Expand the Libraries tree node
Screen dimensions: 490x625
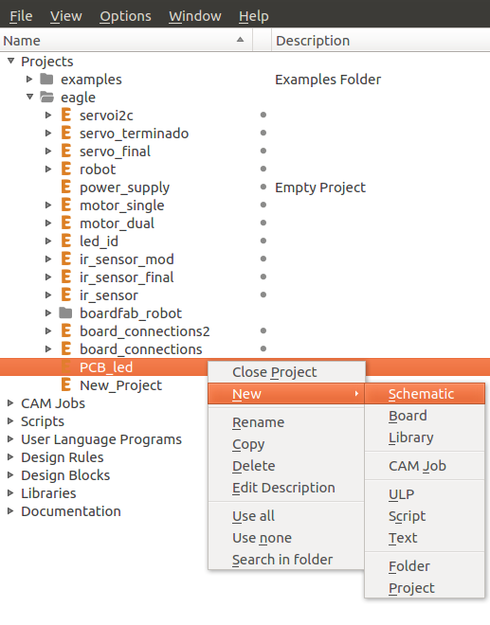(10, 493)
